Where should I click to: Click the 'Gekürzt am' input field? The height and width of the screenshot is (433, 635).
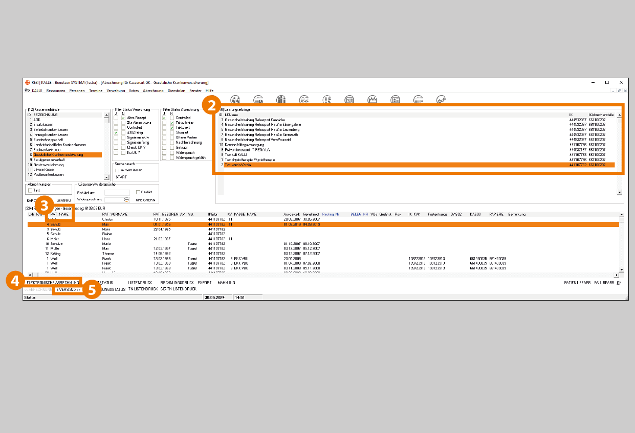click(117, 192)
